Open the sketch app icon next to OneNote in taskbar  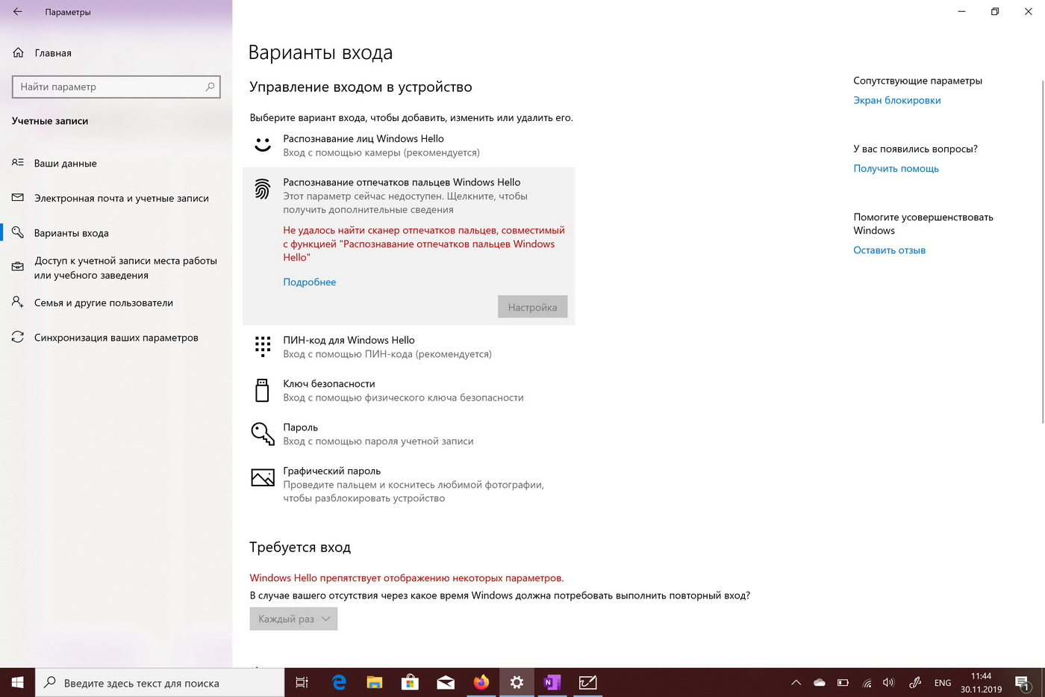(588, 682)
